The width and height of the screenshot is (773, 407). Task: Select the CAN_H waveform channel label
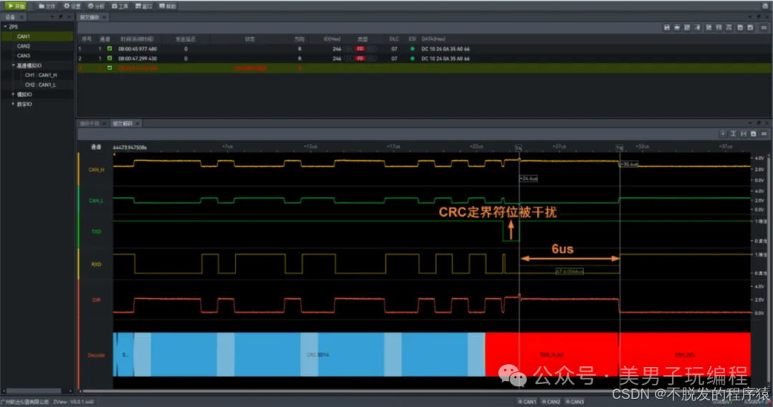[96, 170]
